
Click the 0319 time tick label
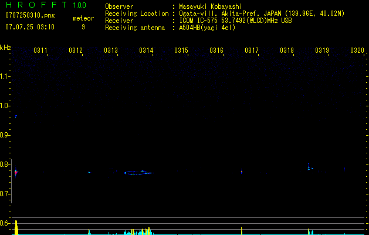pos(322,50)
